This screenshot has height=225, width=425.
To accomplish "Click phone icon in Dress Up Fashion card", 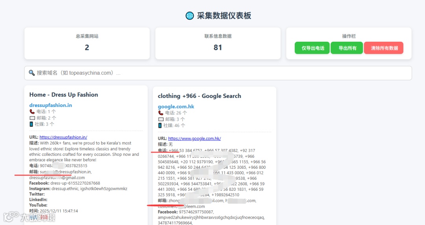I will point(32,112).
